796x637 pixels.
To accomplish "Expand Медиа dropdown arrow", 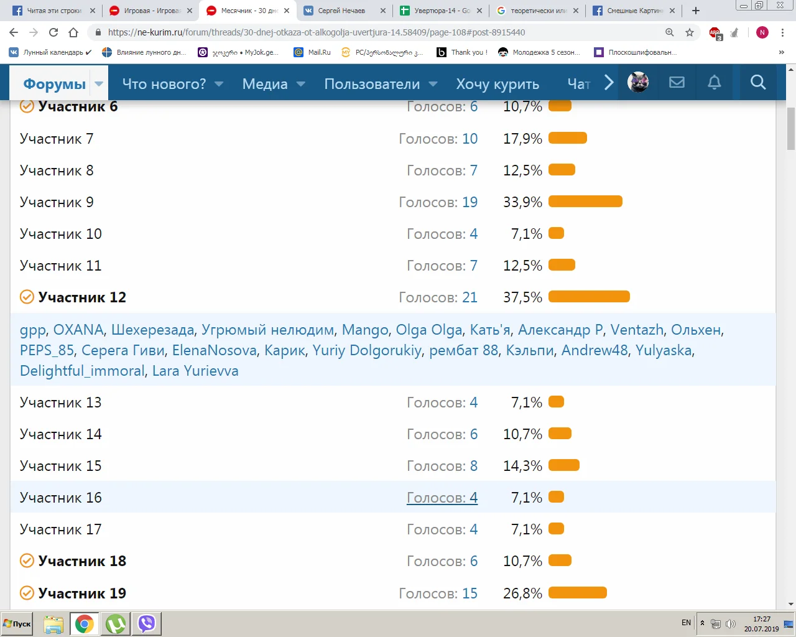I will point(301,83).
